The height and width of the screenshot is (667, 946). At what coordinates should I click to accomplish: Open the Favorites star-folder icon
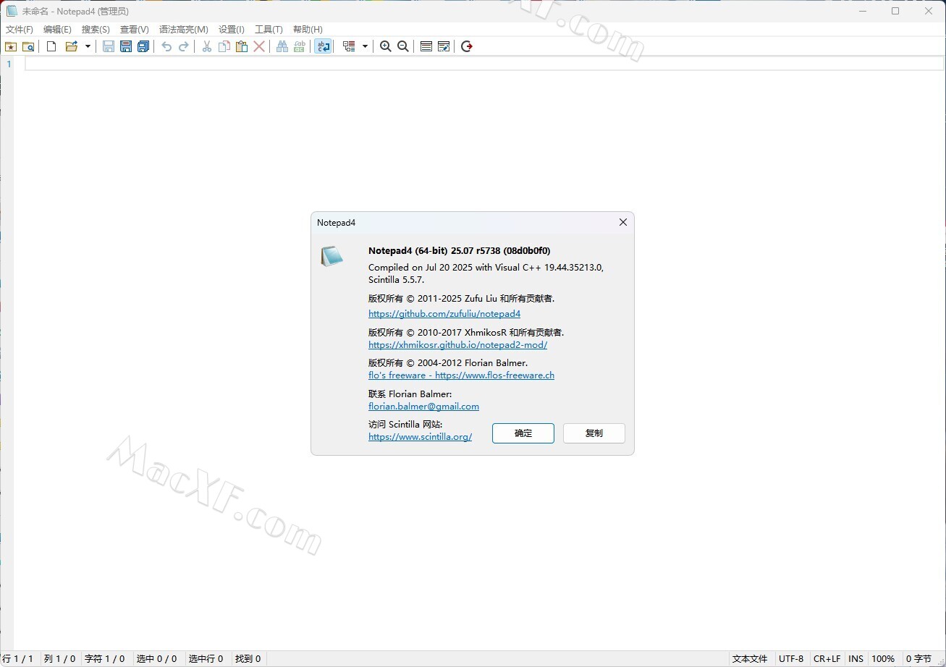(x=11, y=46)
